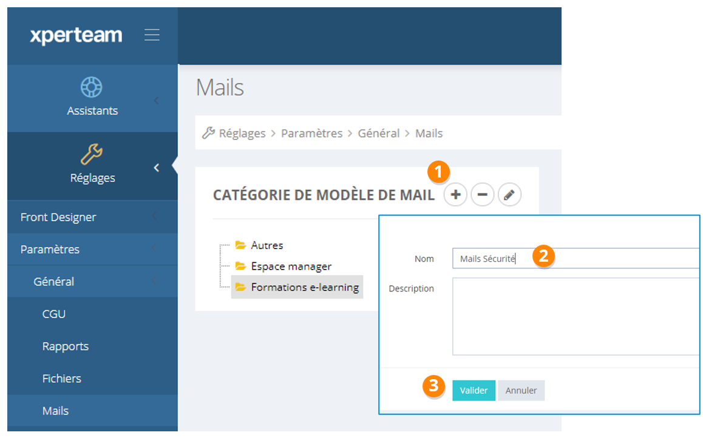Add a new mail category with plus icon
703x438 pixels.
(455, 195)
